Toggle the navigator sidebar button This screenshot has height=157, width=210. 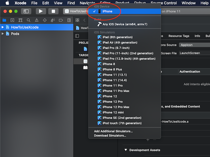[26, 11]
